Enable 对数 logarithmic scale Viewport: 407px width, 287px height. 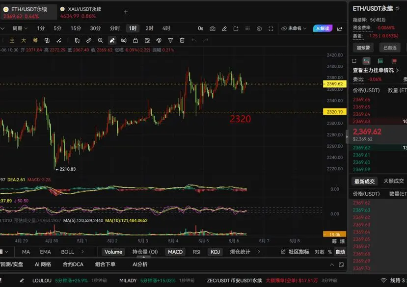(x=320, y=252)
